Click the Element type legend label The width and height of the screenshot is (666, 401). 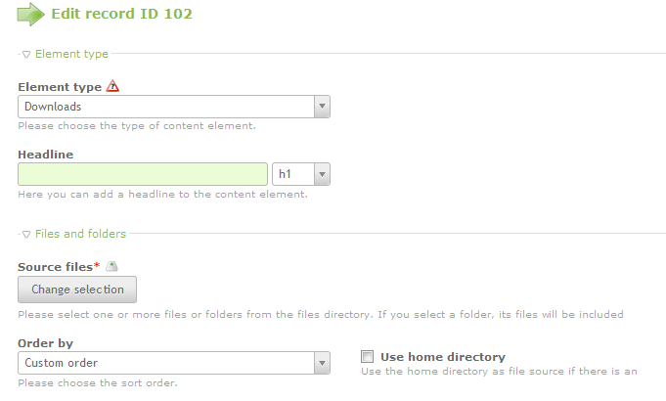click(x=71, y=54)
